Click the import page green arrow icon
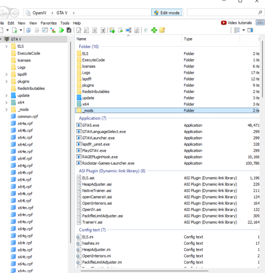 pos(15,30)
